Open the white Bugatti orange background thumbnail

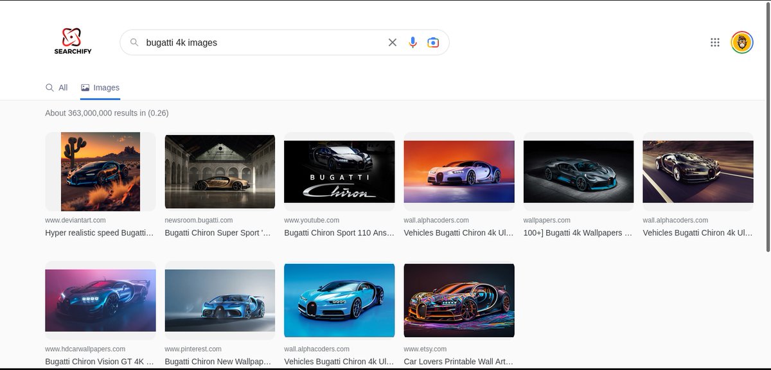pyautogui.click(x=459, y=172)
